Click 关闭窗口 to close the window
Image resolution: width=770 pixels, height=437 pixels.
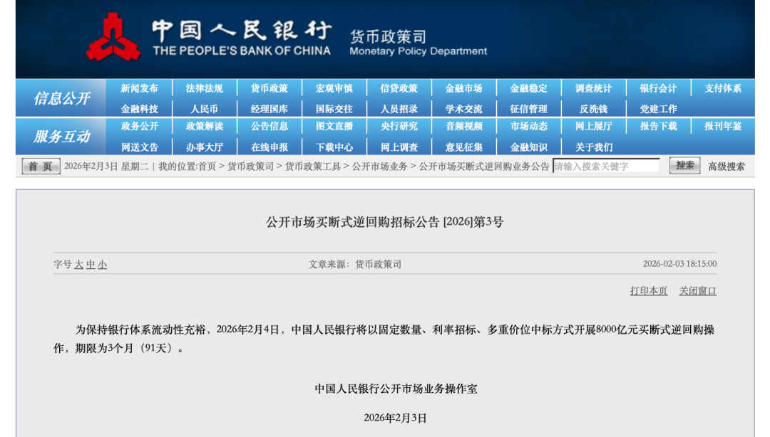pos(698,291)
